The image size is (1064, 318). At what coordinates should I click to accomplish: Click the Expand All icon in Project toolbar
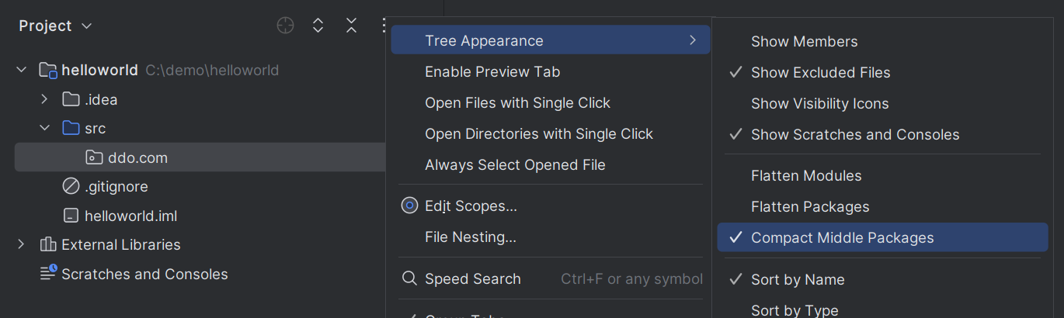(x=318, y=26)
